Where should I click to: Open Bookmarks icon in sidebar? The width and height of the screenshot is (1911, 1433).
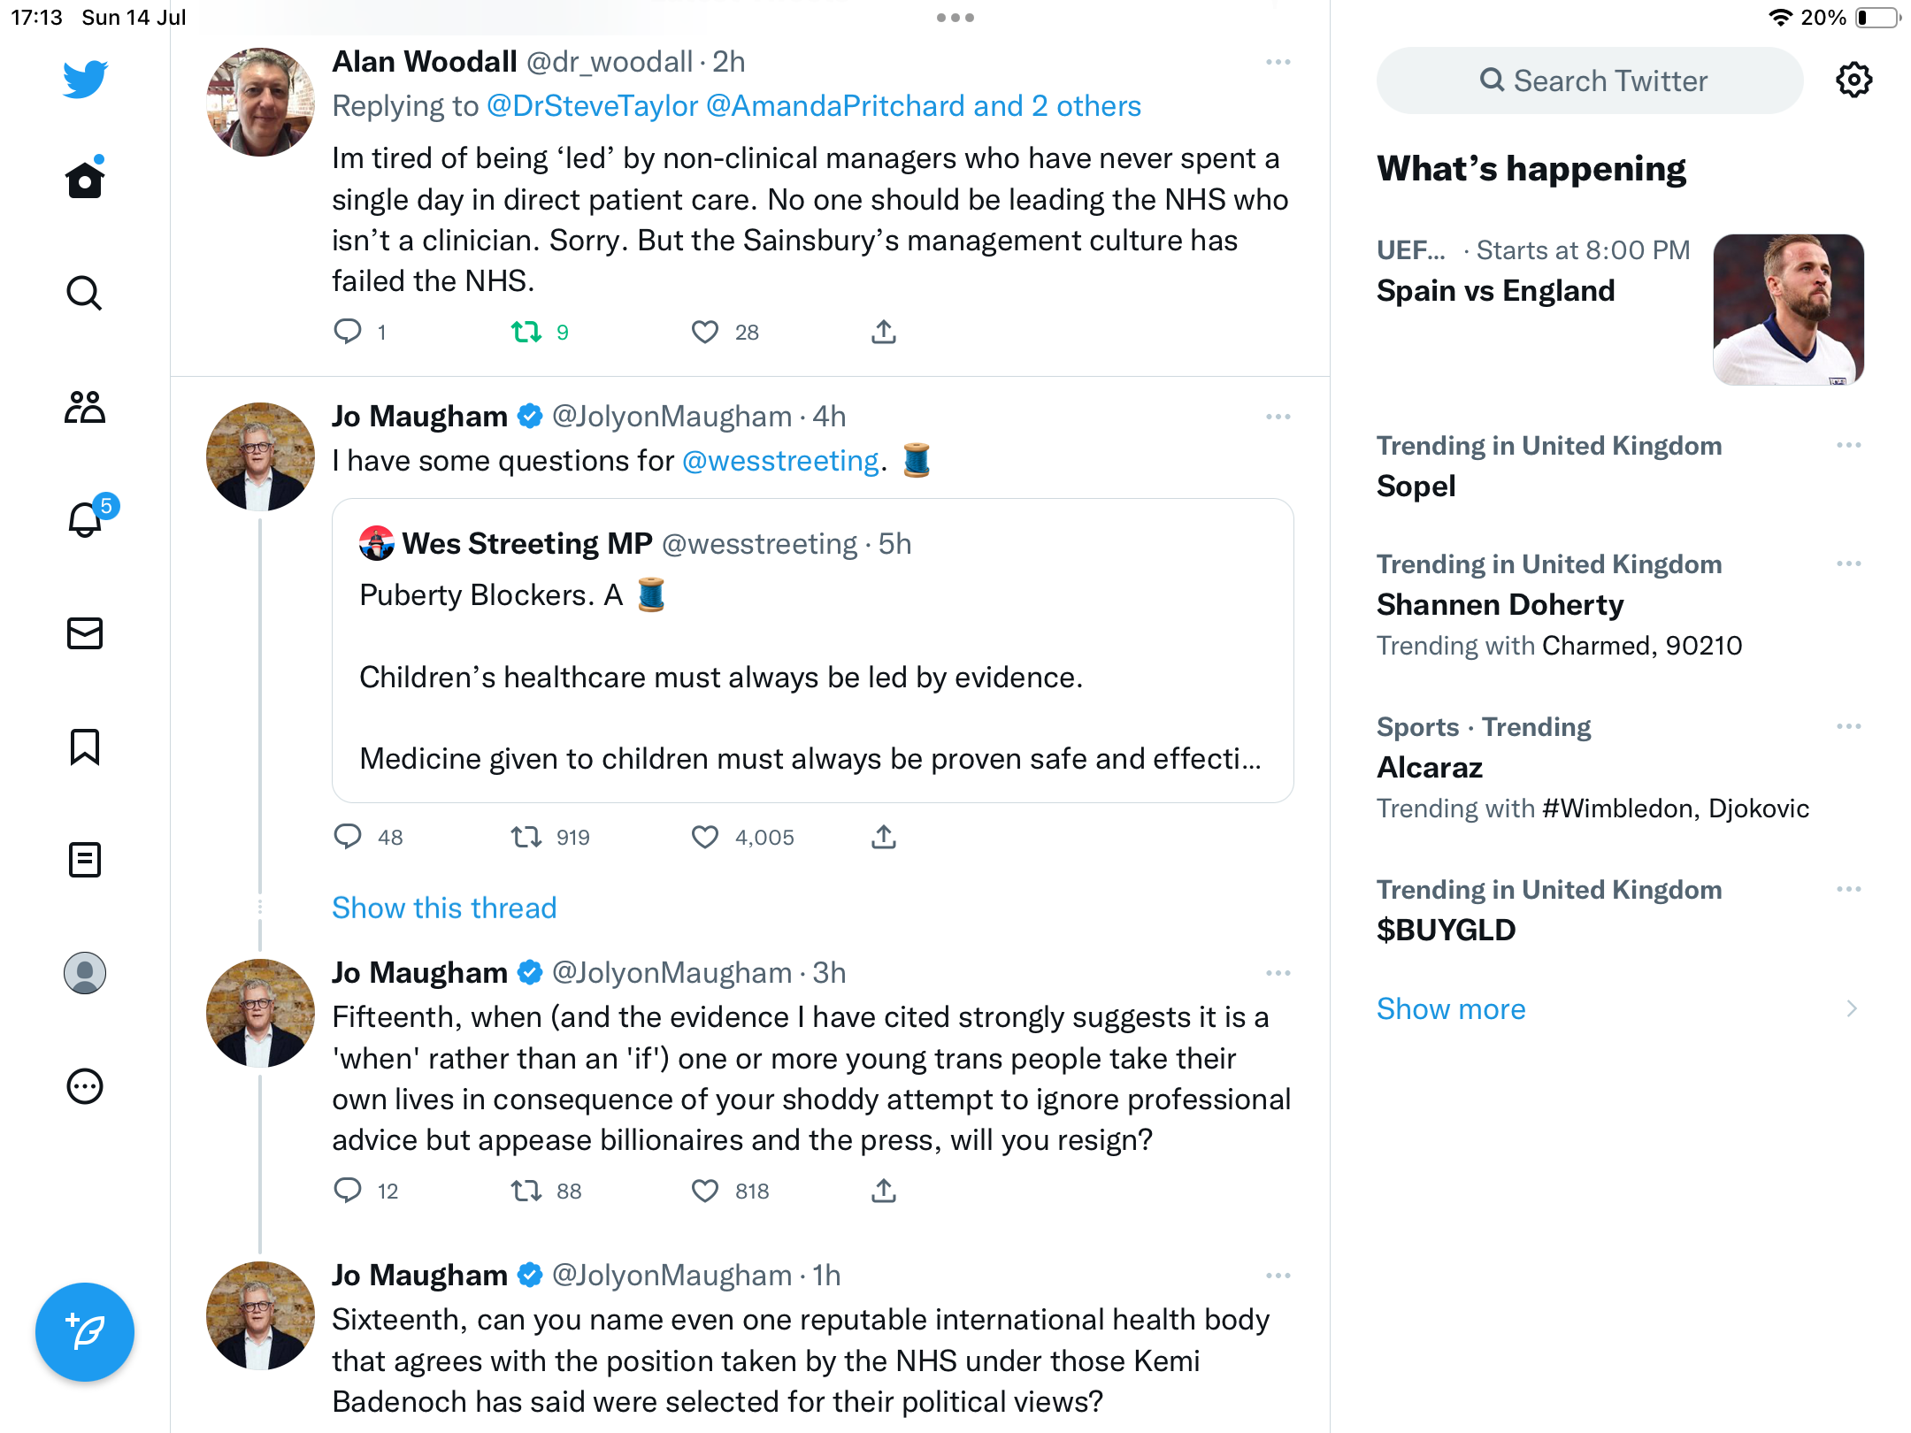point(85,747)
